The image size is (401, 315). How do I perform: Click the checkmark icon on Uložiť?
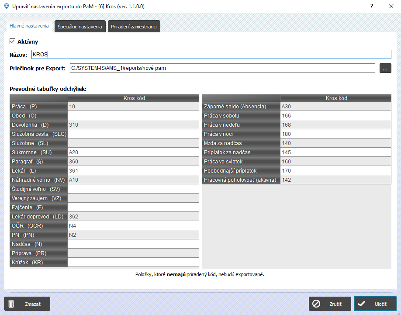[x=361, y=304]
